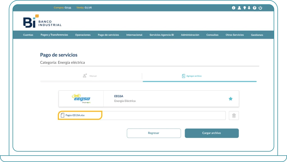Select the EEGSA service card logo

pyautogui.click(x=81, y=99)
